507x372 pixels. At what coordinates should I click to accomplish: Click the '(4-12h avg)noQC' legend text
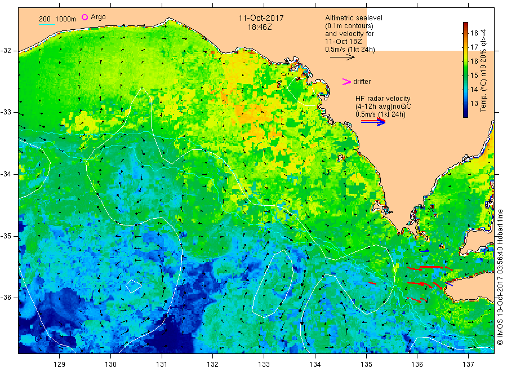[383, 106]
